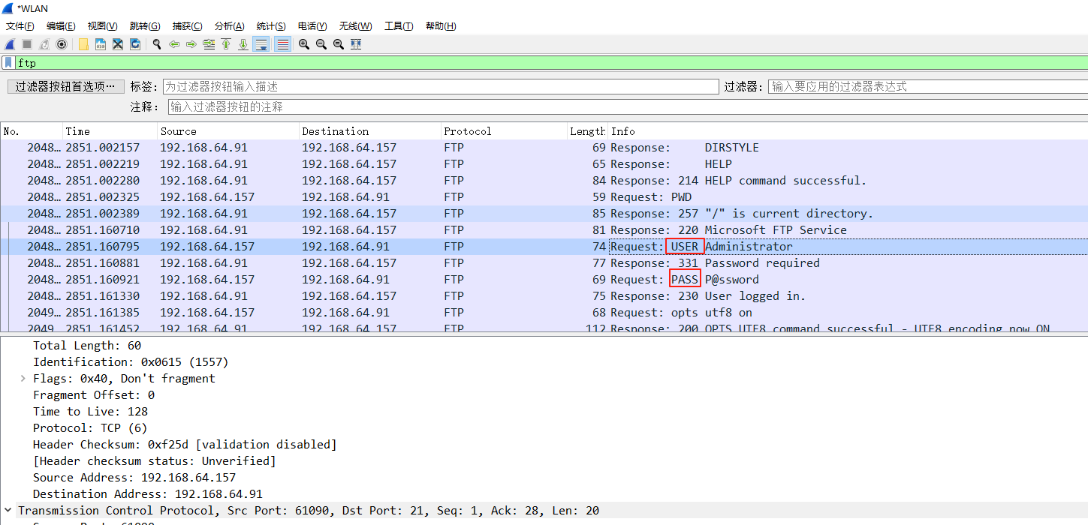1088x525 pixels.
Task: Open Find a packet magnifier tool
Action: tap(157, 44)
